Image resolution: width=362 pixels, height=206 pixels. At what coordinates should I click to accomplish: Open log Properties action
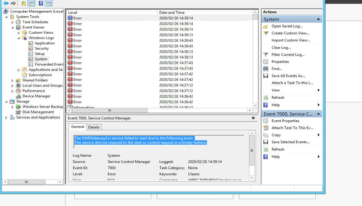click(280, 62)
